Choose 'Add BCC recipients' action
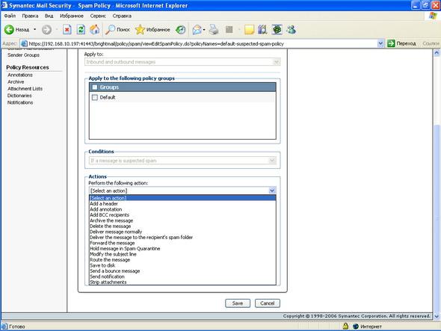Screen dimensions: 441x331 (x=182, y=215)
